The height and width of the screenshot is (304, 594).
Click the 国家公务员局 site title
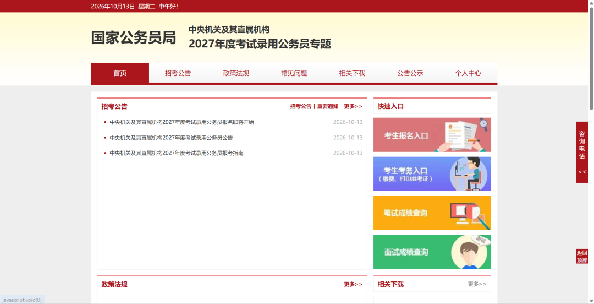[134, 38]
